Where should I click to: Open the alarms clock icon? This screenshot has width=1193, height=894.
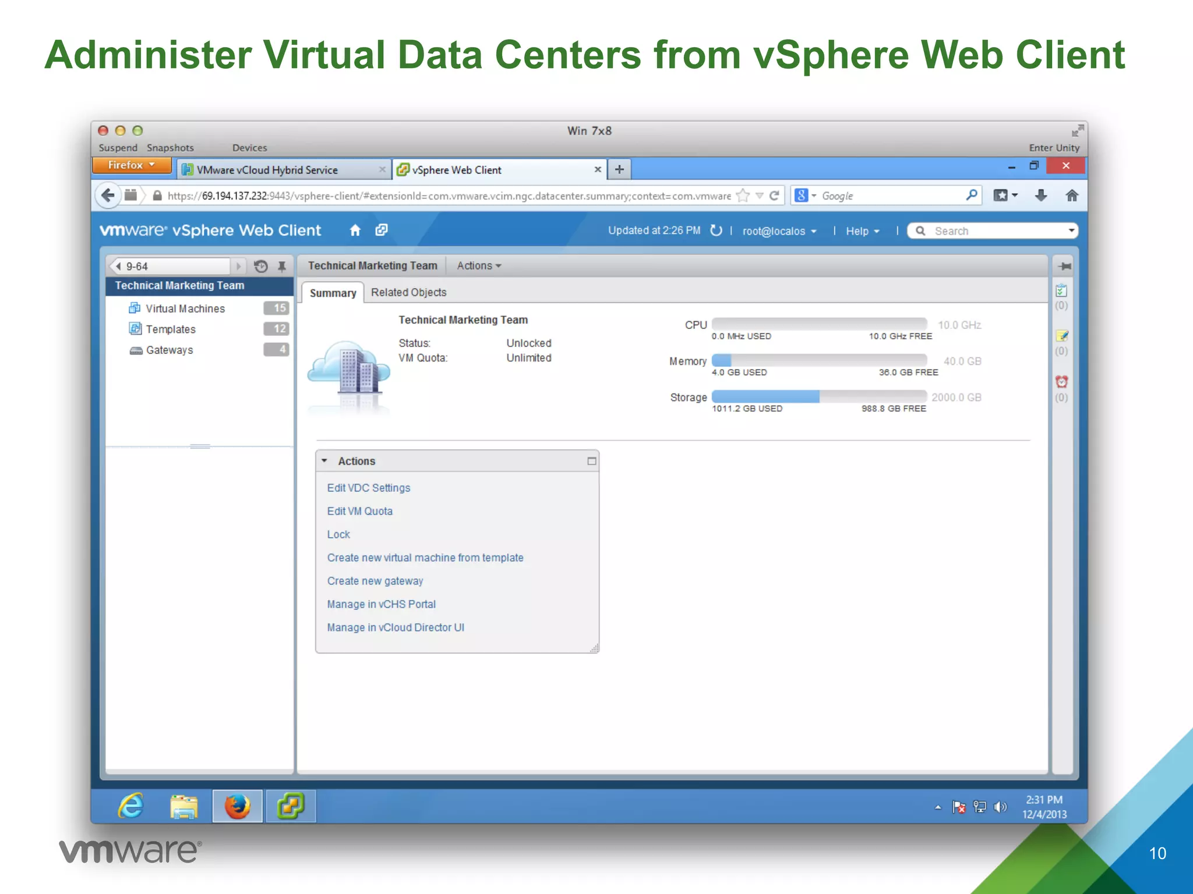1061,382
